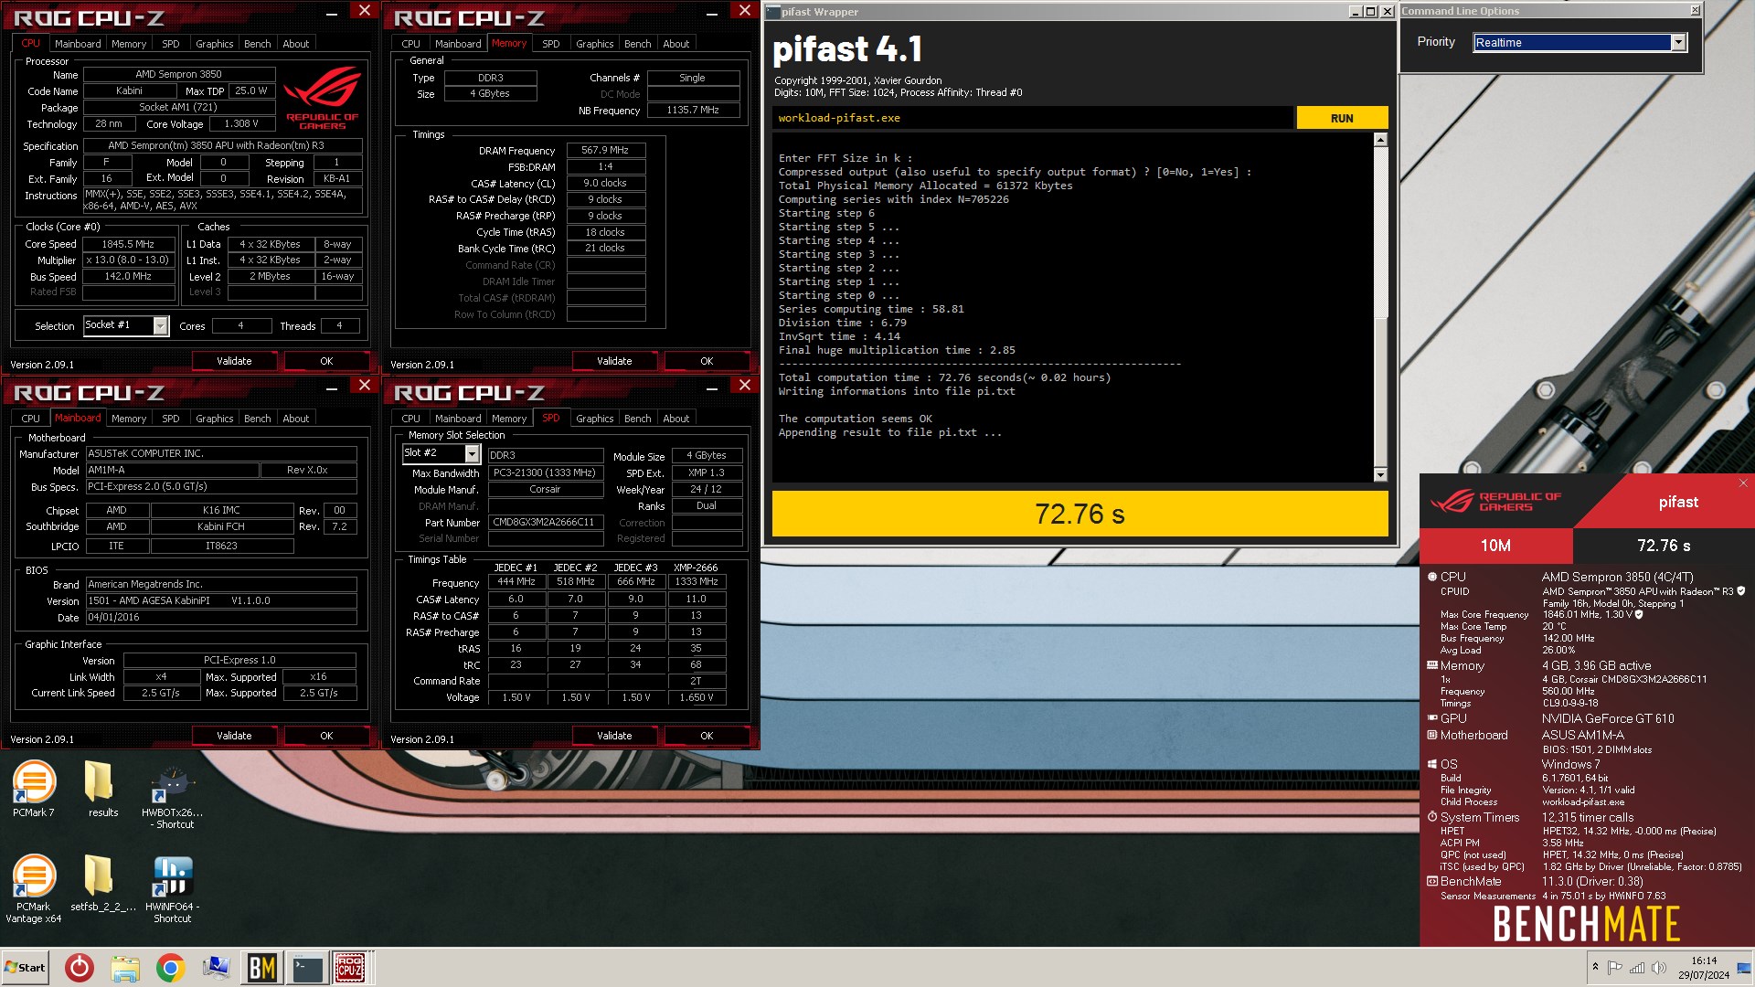
Task: Select Memory tab in Mainboard CPU-Z window
Action: click(x=129, y=419)
